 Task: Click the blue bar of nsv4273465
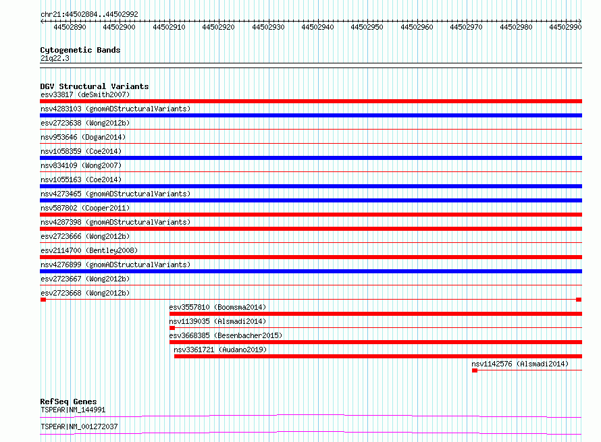[x=311, y=200]
